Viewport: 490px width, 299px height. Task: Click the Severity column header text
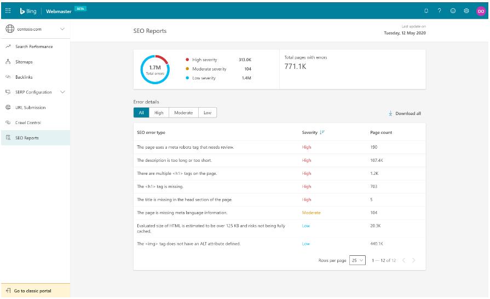point(310,132)
